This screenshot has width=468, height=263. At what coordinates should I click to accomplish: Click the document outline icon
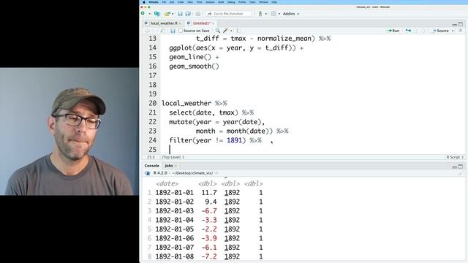click(x=460, y=31)
